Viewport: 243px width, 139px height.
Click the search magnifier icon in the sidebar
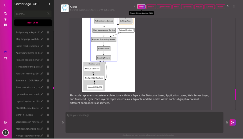coord(48,14)
